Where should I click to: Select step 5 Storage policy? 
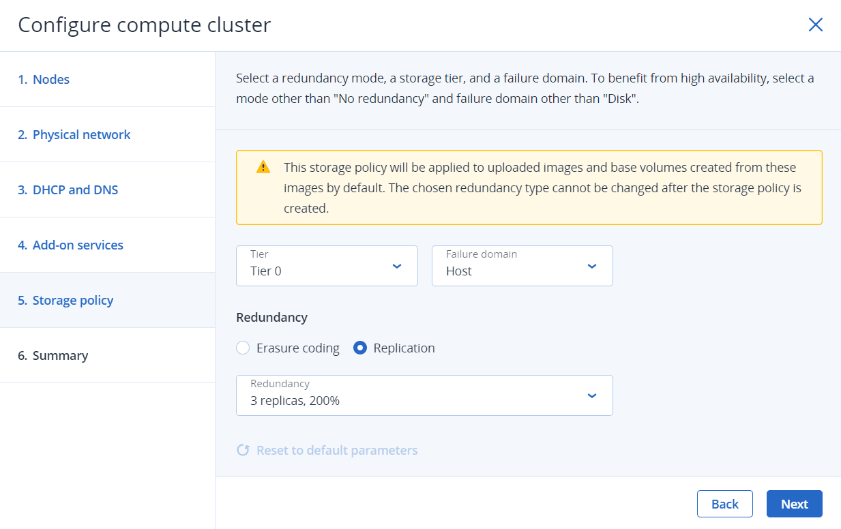[108, 300]
